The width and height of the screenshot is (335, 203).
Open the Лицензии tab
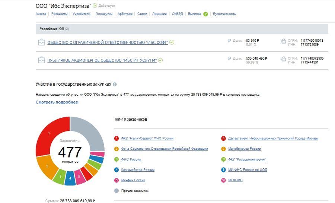click(x=159, y=14)
